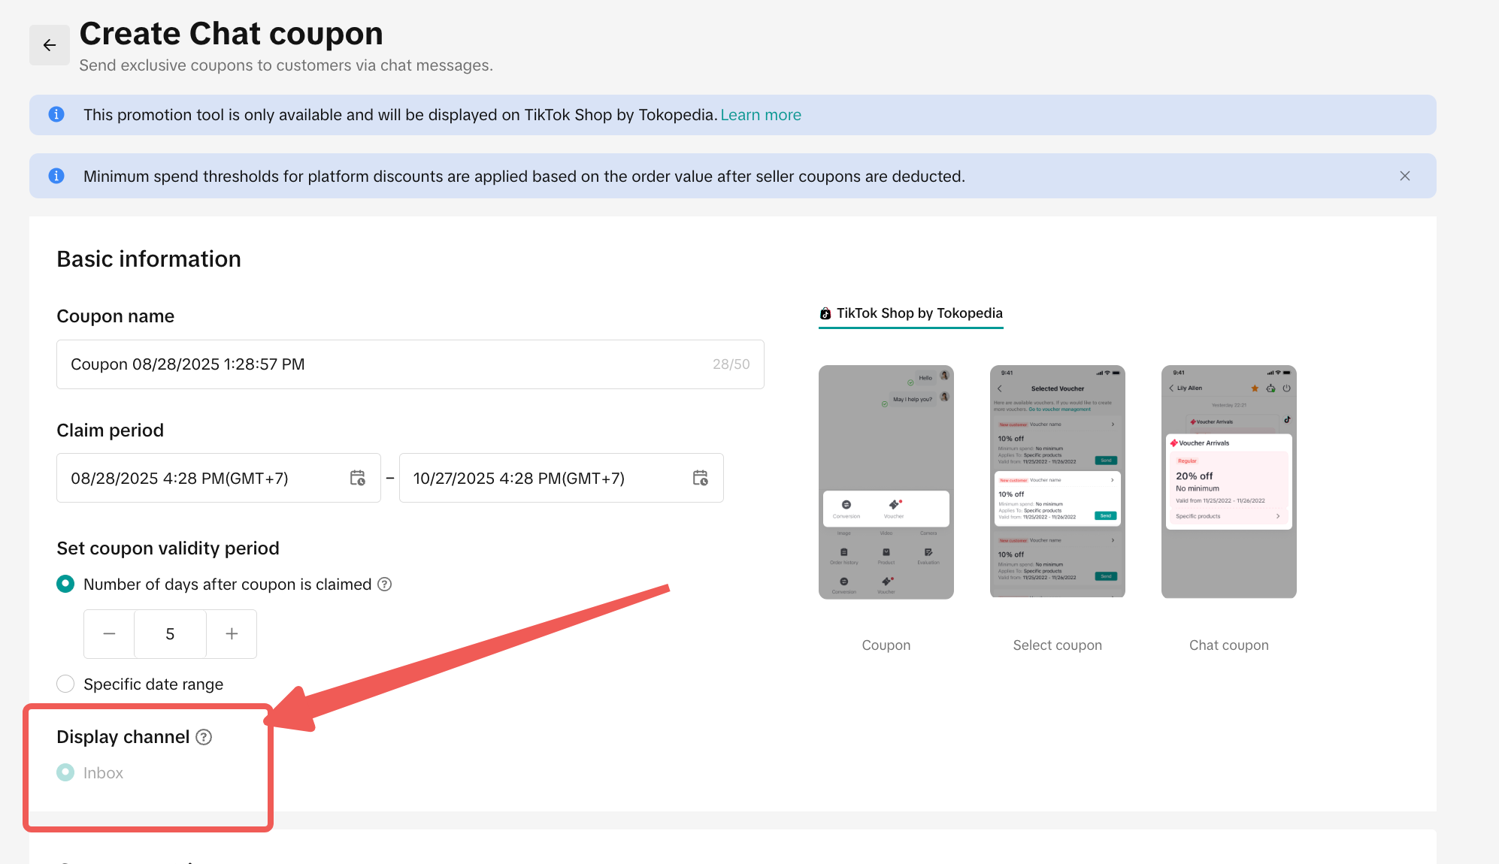Open the Learn more link
Viewport: 1499px width, 864px height.
tap(761, 115)
